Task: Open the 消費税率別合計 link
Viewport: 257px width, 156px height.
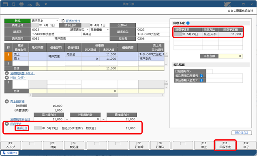Action: 20,119
